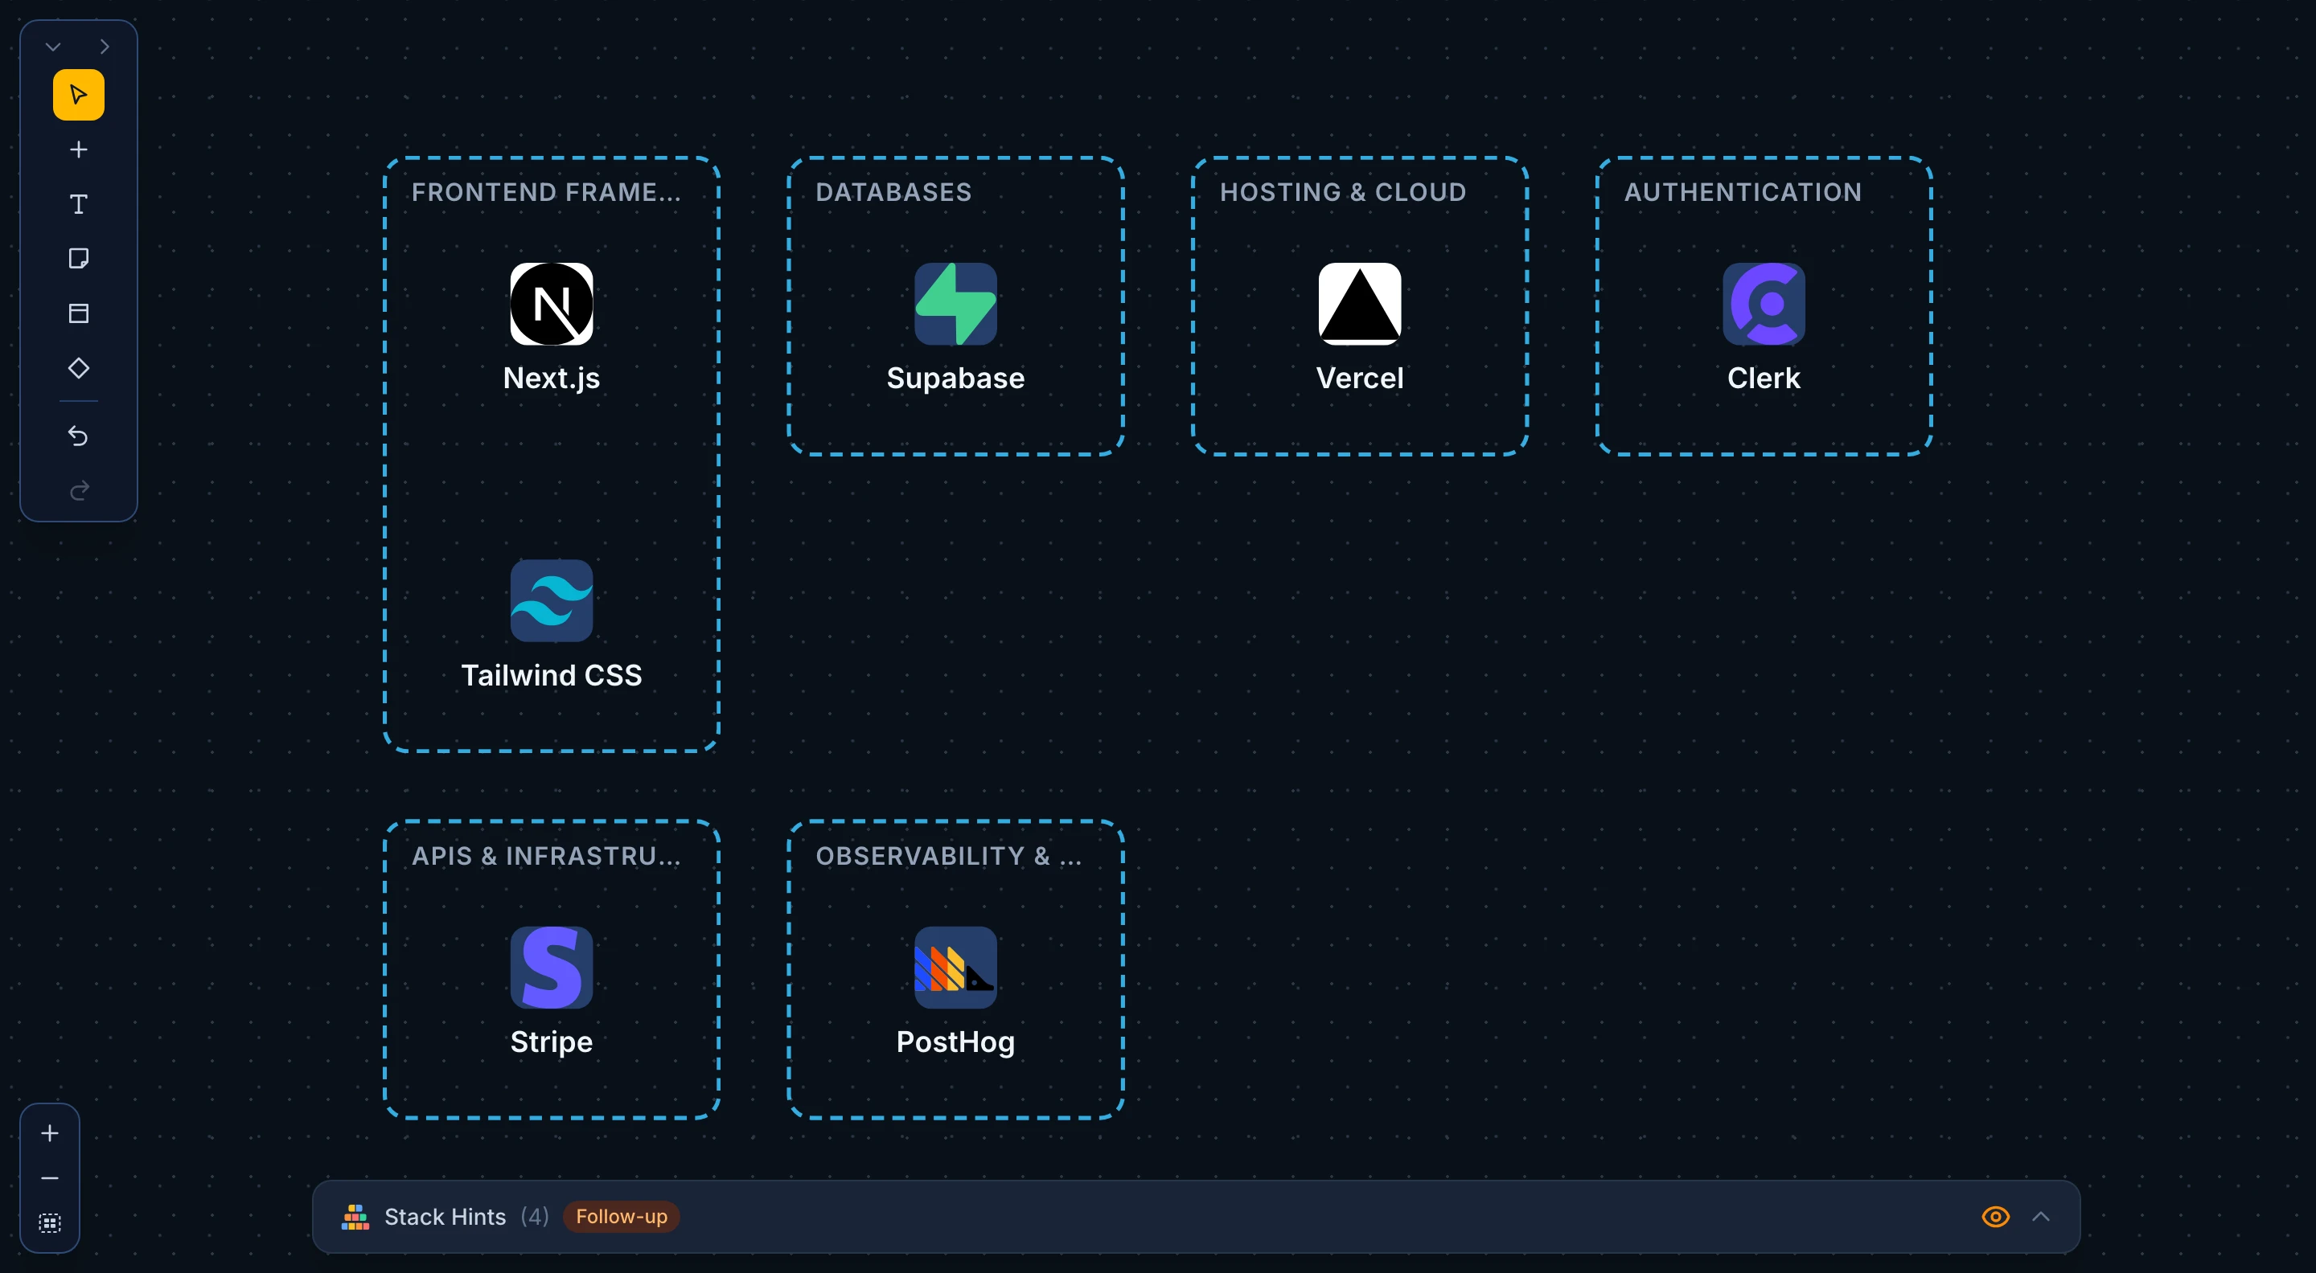Click the Supabase label text
The width and height of the screenshot is (2316, 1273).
pyautogui.click(x=955, y=379)
